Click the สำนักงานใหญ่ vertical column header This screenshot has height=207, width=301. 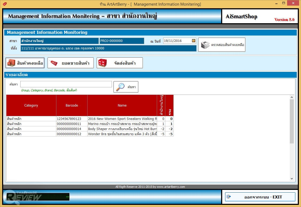pos(161,106)
